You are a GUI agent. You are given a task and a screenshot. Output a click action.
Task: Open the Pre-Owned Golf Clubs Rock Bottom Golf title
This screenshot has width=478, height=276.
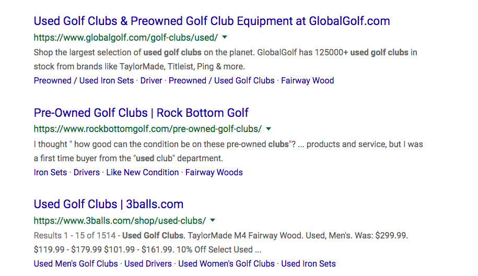pos(141,113)
